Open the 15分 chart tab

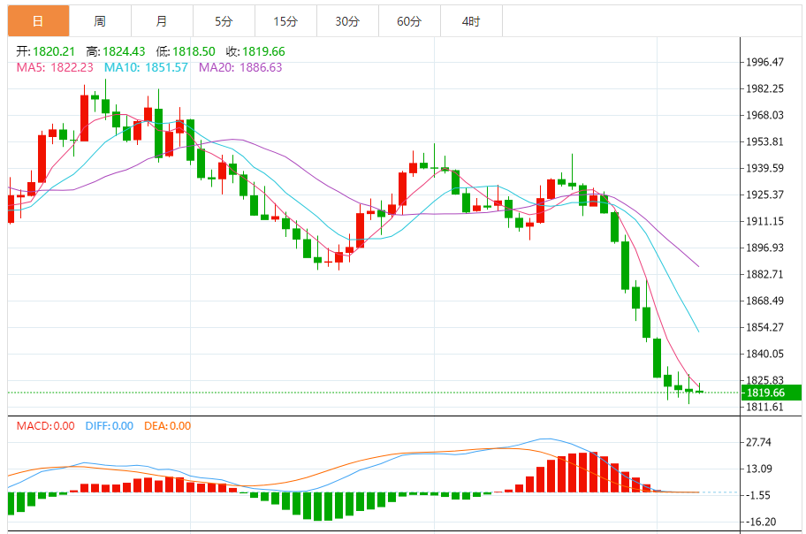point(285,21)
